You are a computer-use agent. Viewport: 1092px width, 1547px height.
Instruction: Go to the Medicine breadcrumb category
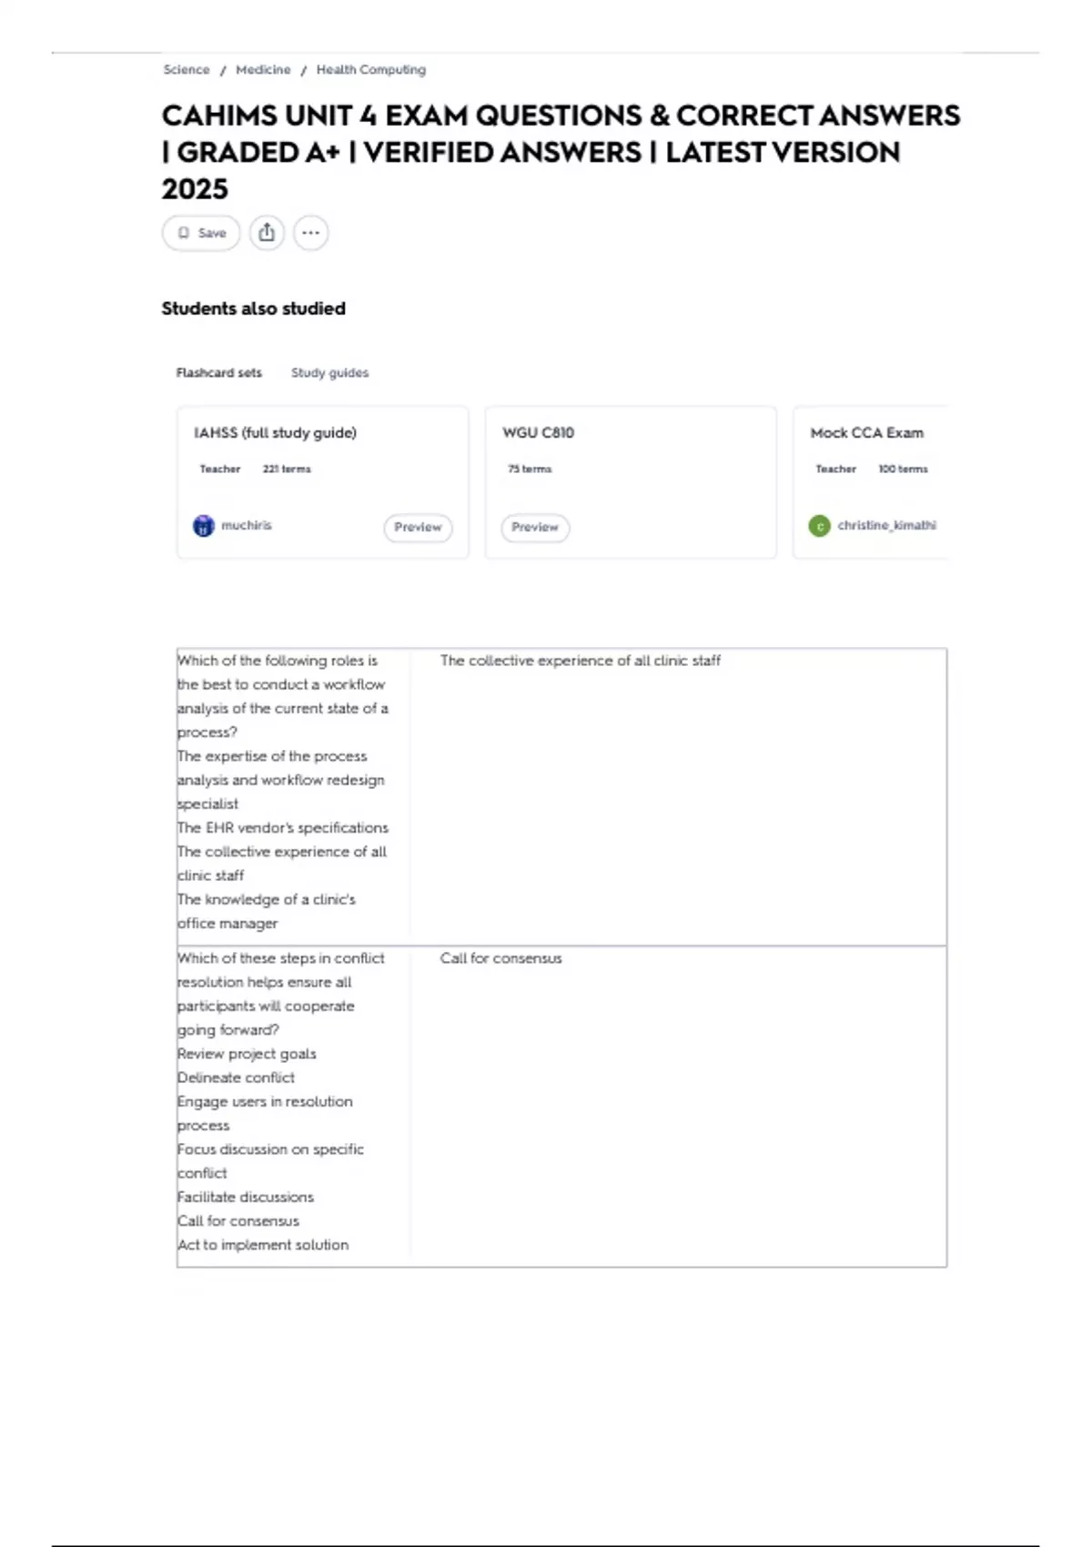(263, 70)
